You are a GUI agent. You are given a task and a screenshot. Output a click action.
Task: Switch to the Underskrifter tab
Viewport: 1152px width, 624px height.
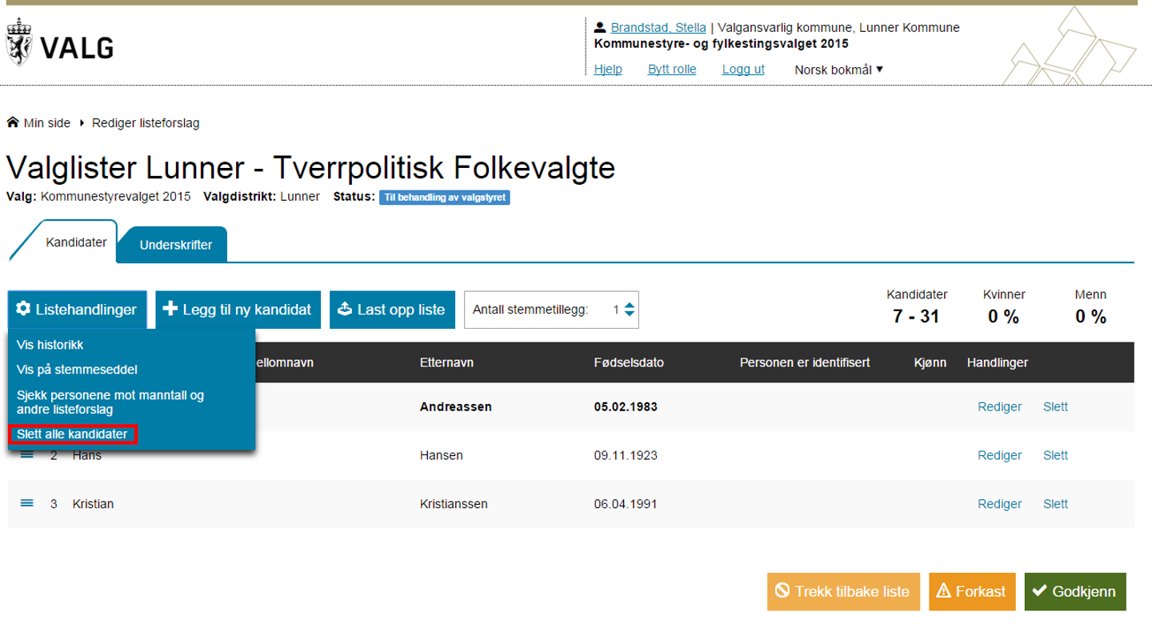tap(175, 245)
